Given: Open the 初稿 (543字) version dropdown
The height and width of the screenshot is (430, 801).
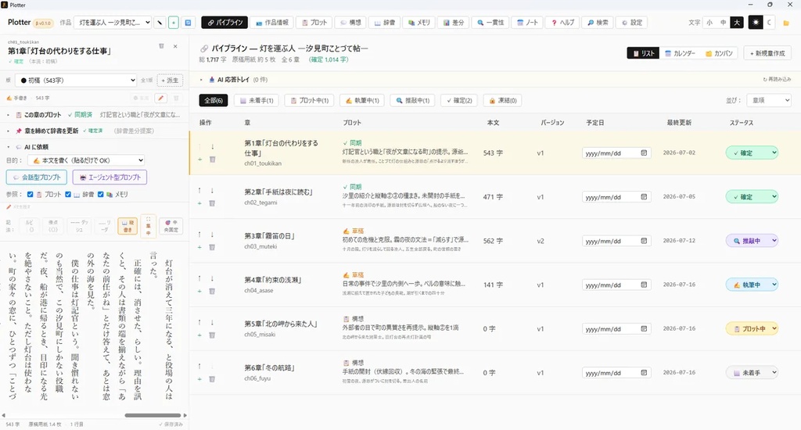Looking at the screenshot, I should point(76,81).
